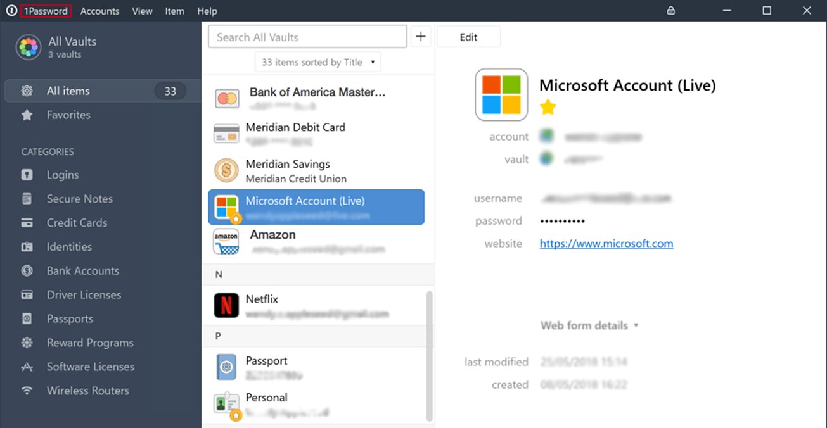Open the Help menu
Viewport: 827px width, 428px height.
(207, 11)
